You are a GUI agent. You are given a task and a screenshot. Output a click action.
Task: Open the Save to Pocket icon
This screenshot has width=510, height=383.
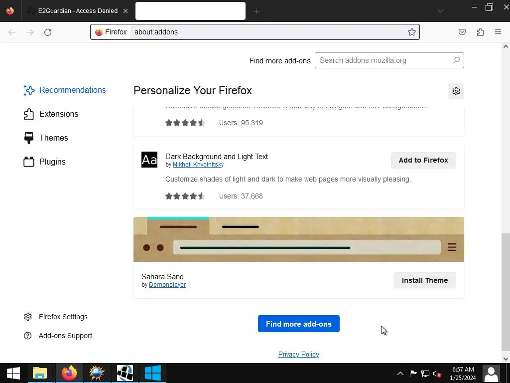[462, 32]
